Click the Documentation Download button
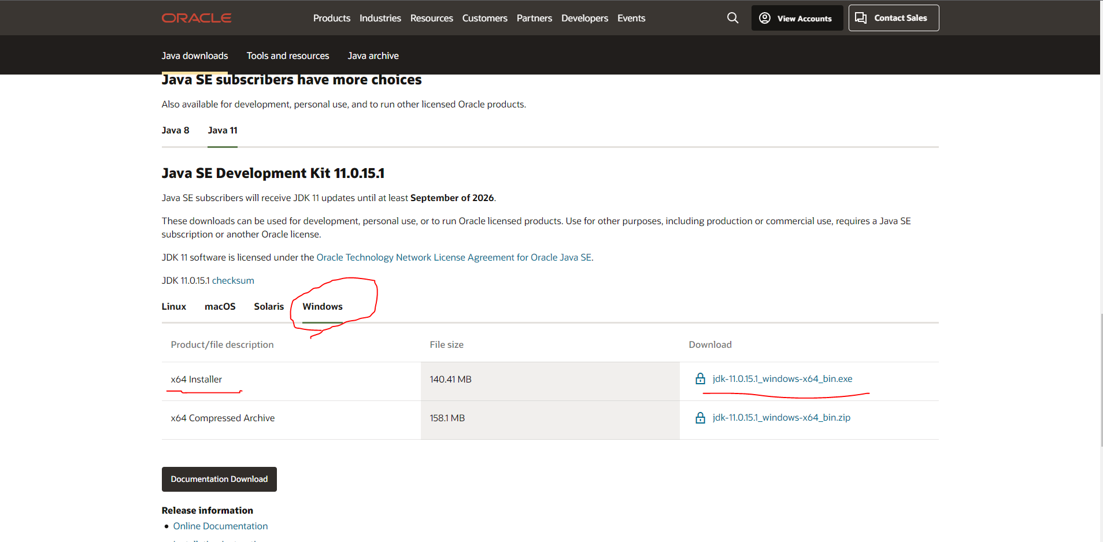Screen dimensions: 1103x542 coord(219,479)
